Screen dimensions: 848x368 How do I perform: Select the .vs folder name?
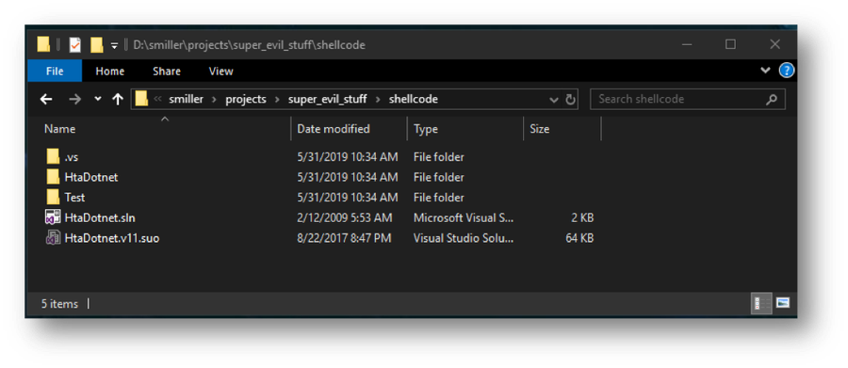(72, 157)
